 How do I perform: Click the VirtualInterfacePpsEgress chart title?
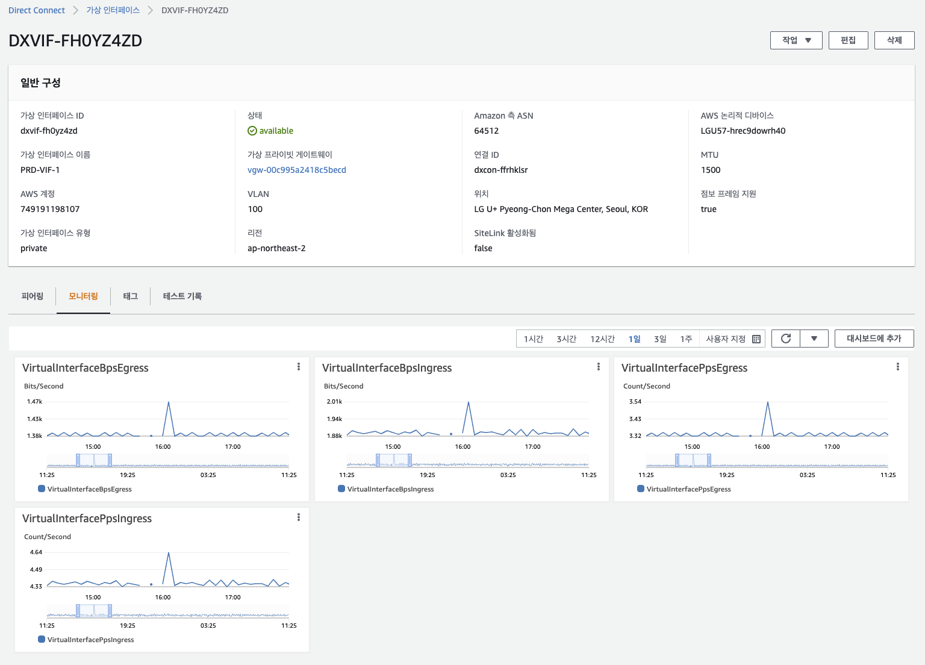(x=685, y=368)
